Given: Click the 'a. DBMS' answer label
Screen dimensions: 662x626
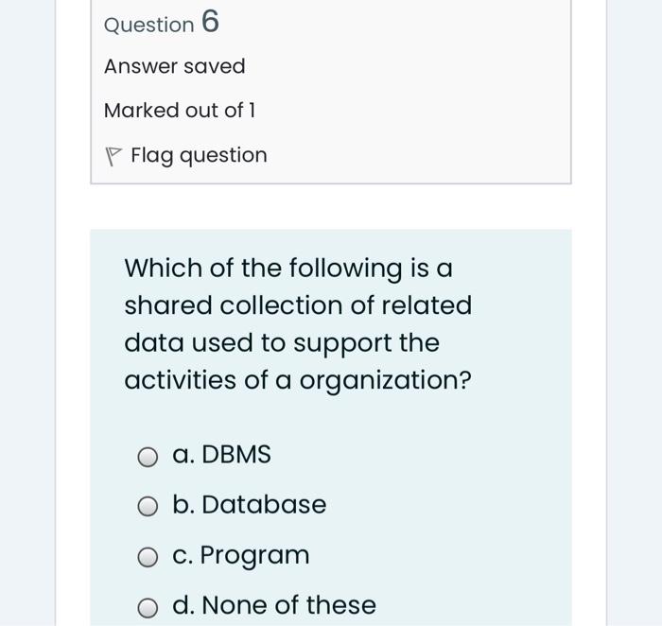Looking at the screenshot, I should click(221, 455).
